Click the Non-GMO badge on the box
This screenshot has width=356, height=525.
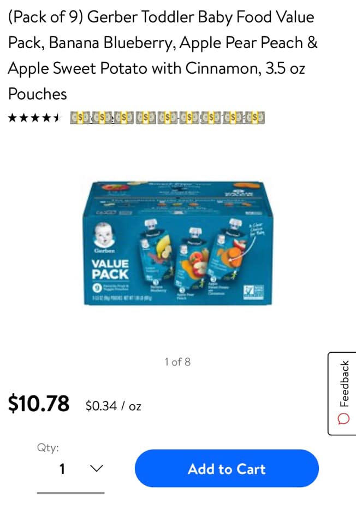tap(254, 292)
